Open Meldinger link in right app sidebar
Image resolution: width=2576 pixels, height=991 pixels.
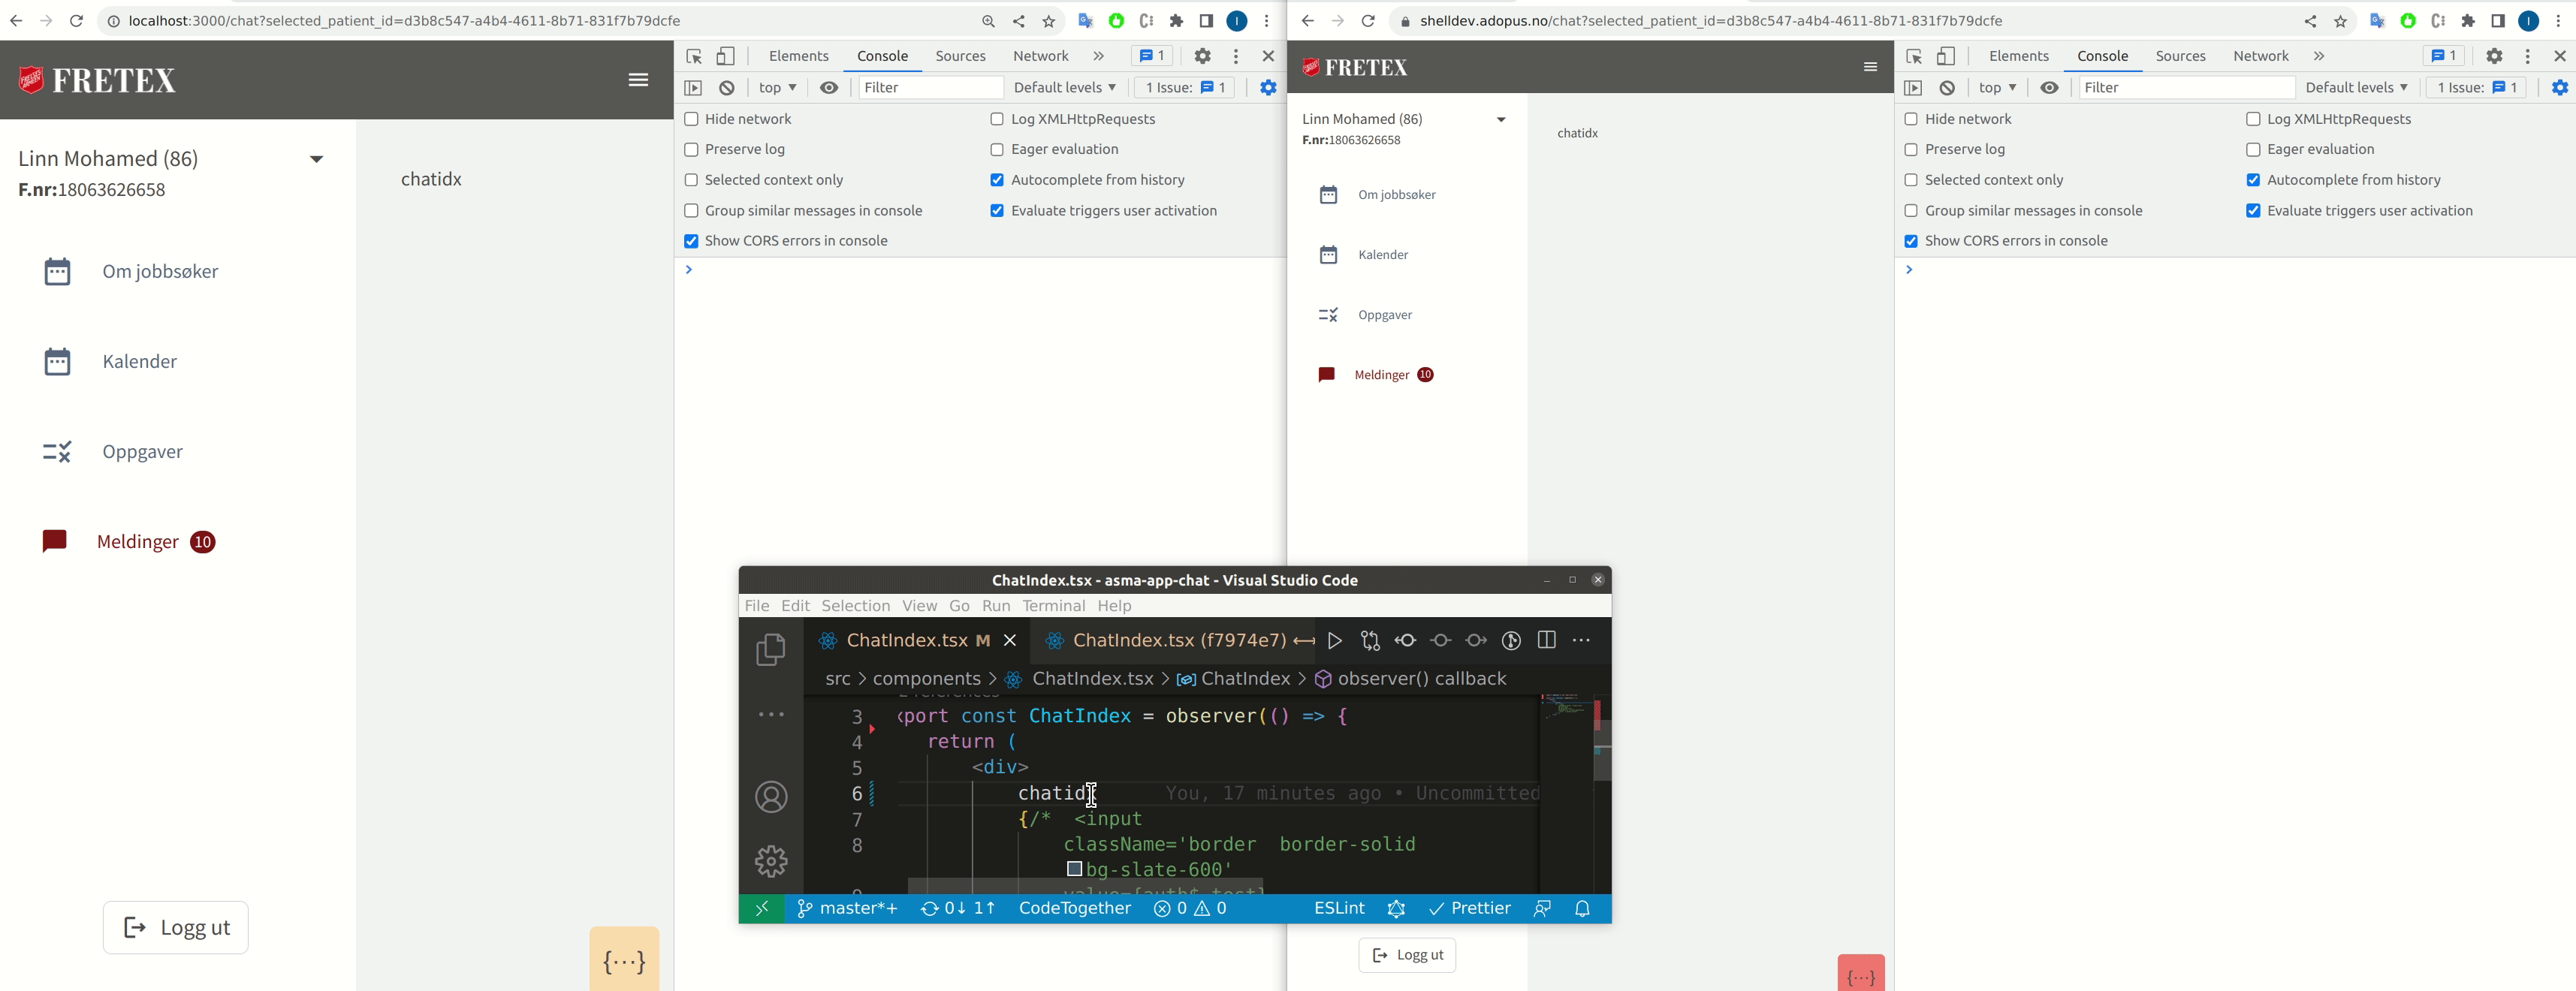[x=1381, y=375]
